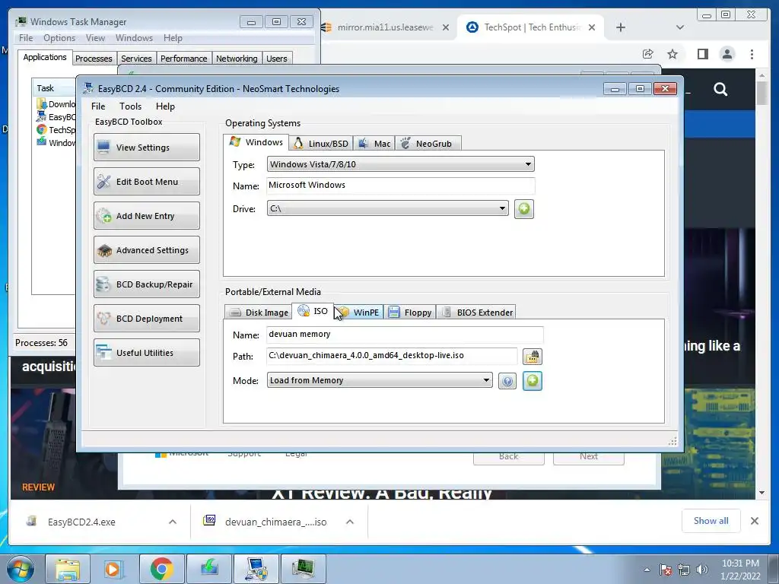Image resolution: width=779 pixels, height=584 pixels.
Task: Click green add entry button beside Mode
Action: pos(532,381)
